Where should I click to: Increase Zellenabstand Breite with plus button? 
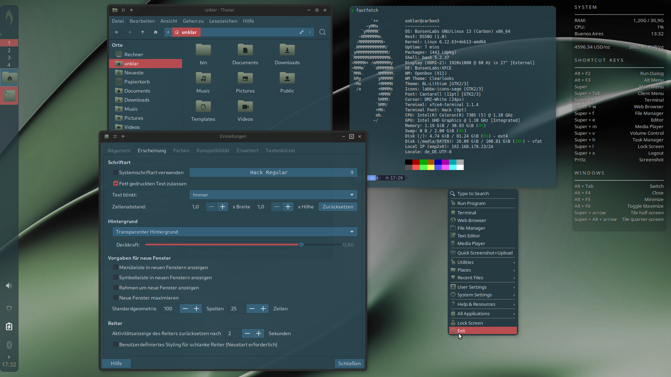click(x=223, y=207)
